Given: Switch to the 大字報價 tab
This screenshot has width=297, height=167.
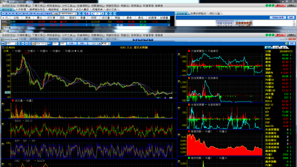Looking at the screenshot, I should (x=21, y=9).
